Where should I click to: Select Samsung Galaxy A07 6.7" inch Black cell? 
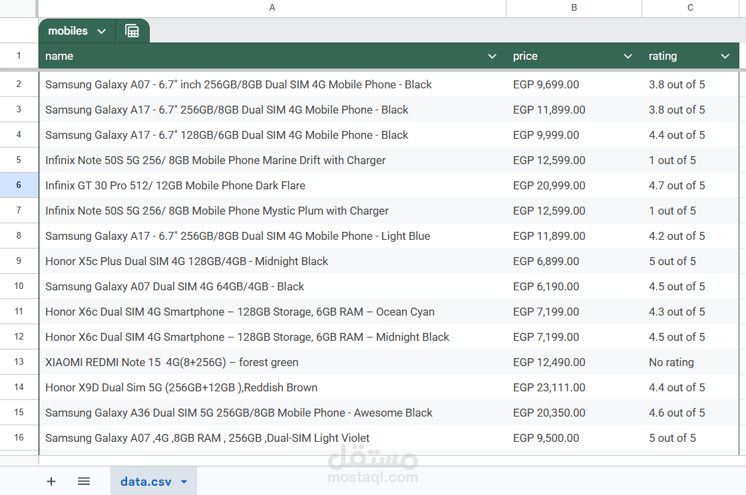tap(272, 84)
